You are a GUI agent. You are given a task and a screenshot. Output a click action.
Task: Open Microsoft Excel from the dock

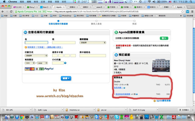161,117
